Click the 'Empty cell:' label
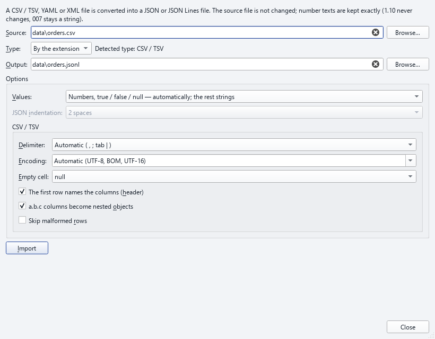The height and width of the screenshot is (339, 435). pyautogui.click(x=33, y=177)
